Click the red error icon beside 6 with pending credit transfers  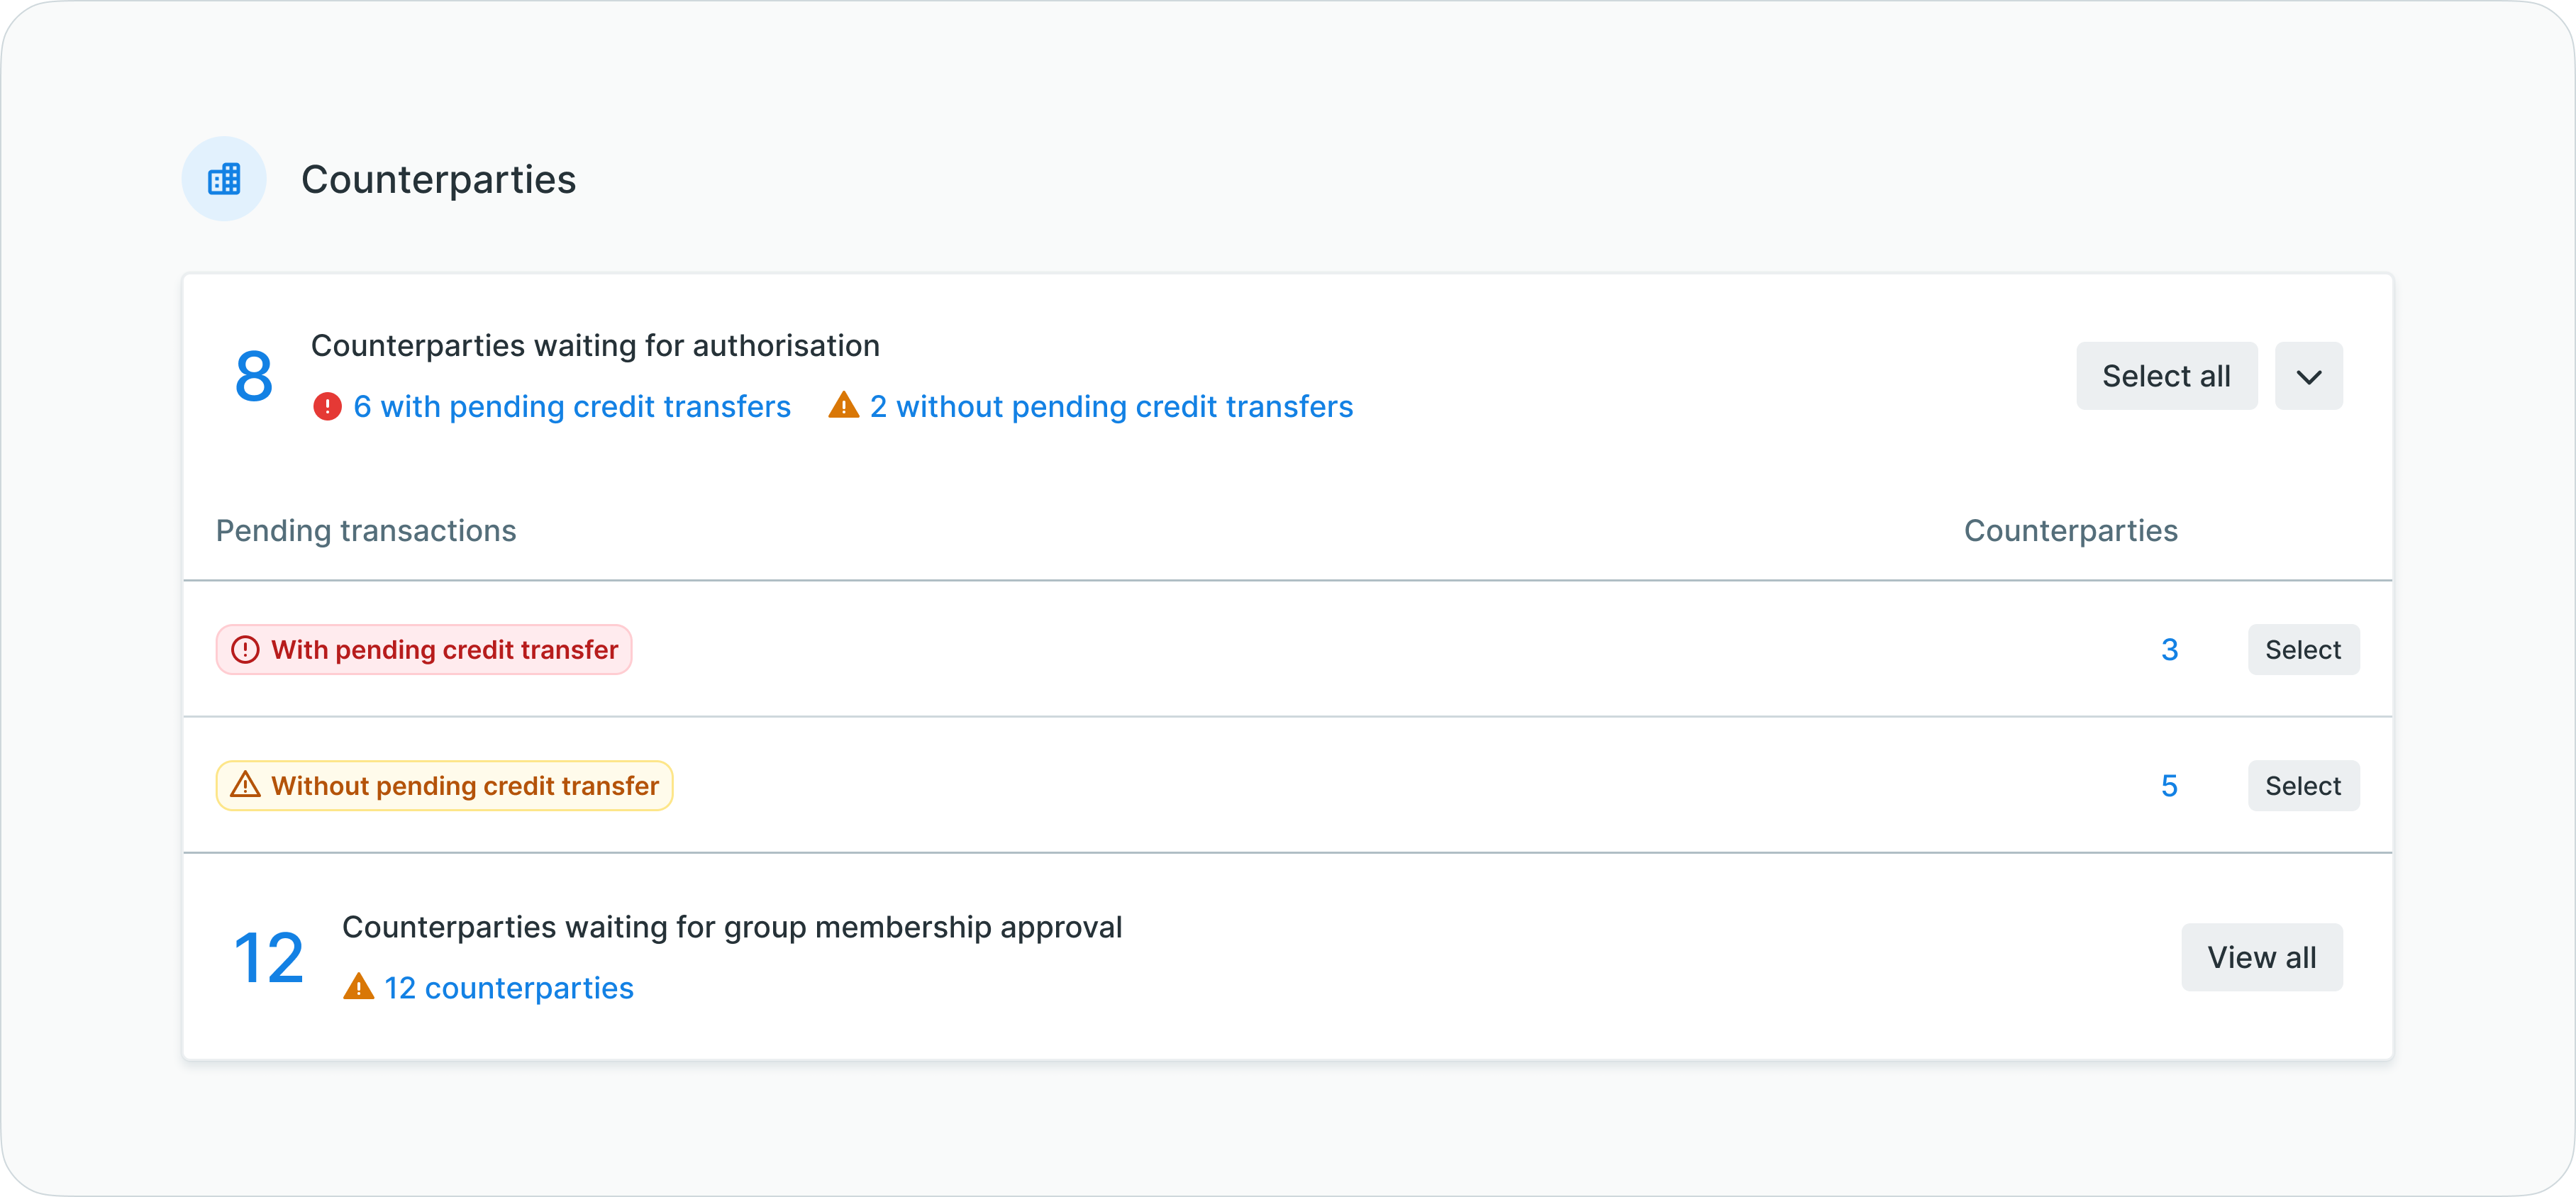[x=327, y=407]
